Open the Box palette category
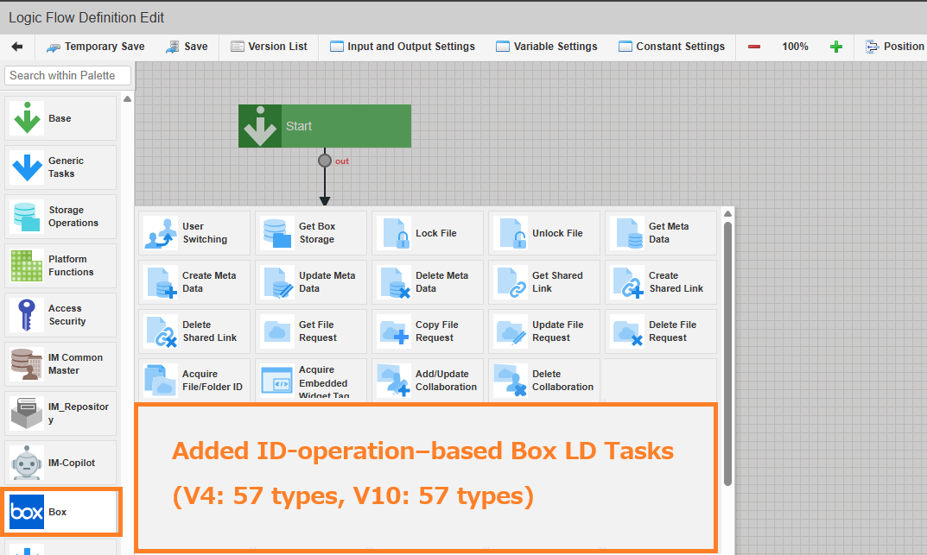Image resolution: width=927 pixels, height=555 pixels. pos(61,512)
